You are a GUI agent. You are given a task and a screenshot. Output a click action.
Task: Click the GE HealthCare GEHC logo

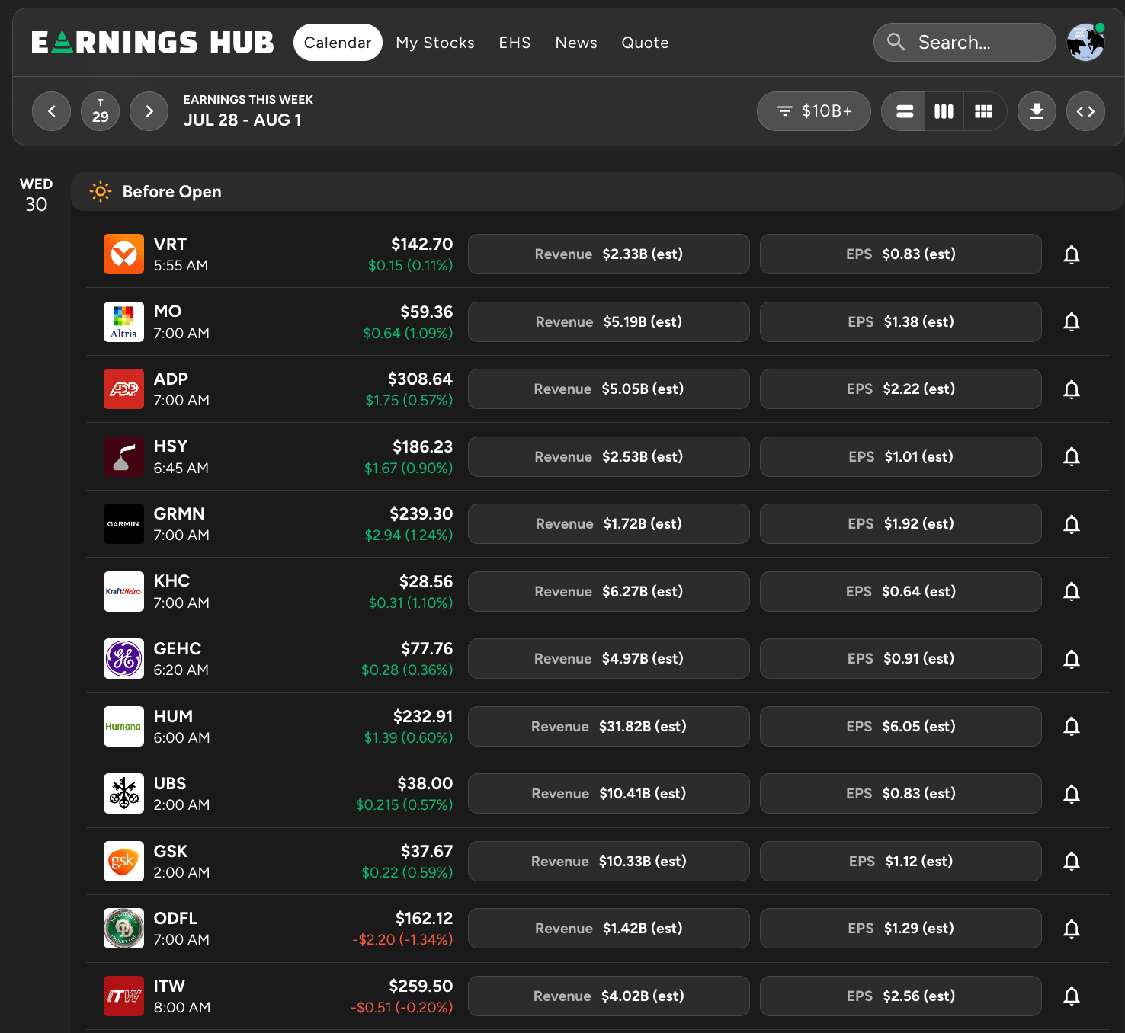click(123, 658)
